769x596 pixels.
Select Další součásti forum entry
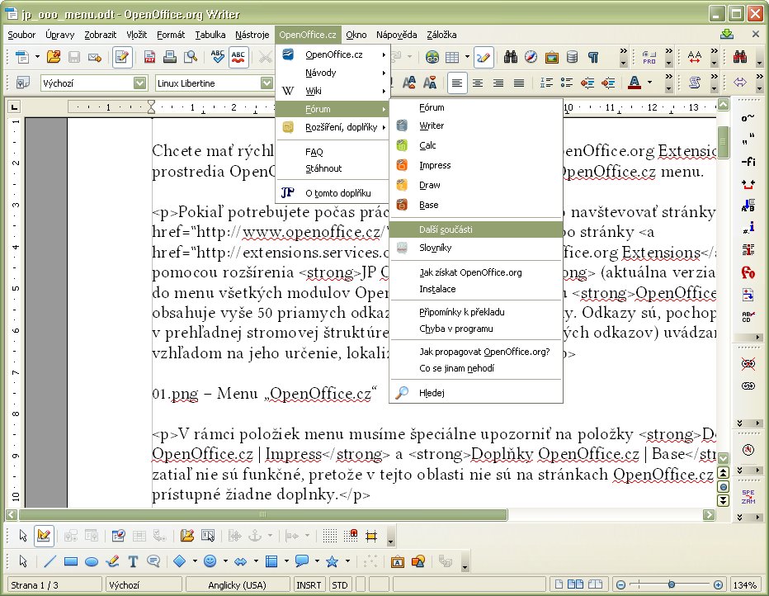coord(476,229)
